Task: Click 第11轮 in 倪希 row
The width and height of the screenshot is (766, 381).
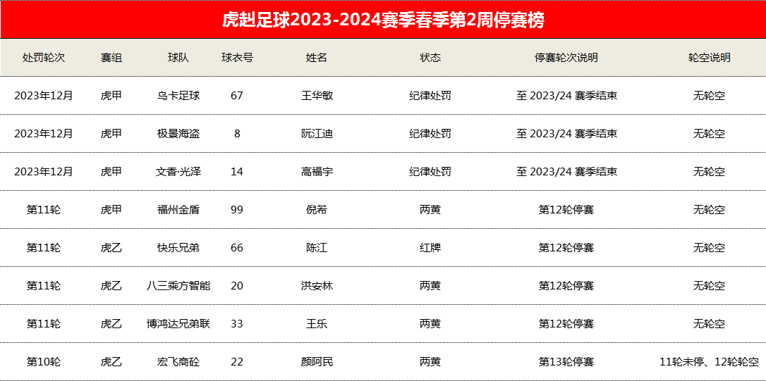Action: point(44,210)
